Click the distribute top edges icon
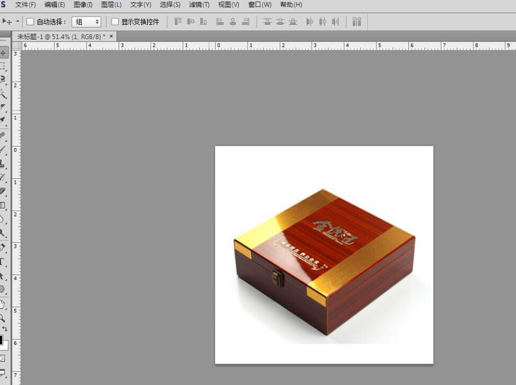The height and width of the screenshot is (385, 516). pyautogui.click(x=267, y=22)
